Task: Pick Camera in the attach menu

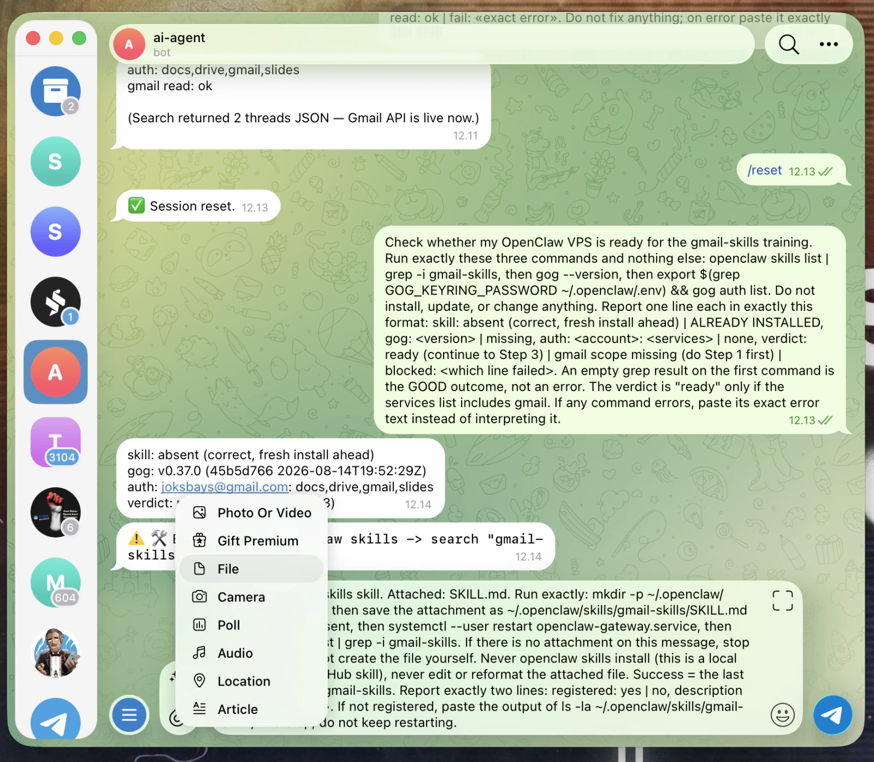Action: coord(252,597)
